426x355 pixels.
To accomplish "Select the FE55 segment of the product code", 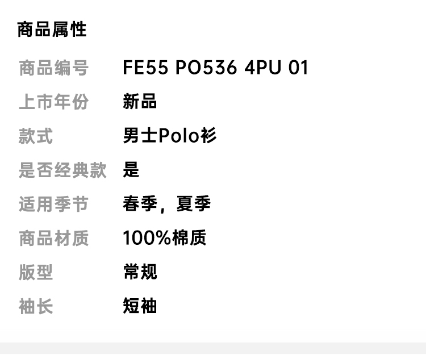I will tap(145, 68).
